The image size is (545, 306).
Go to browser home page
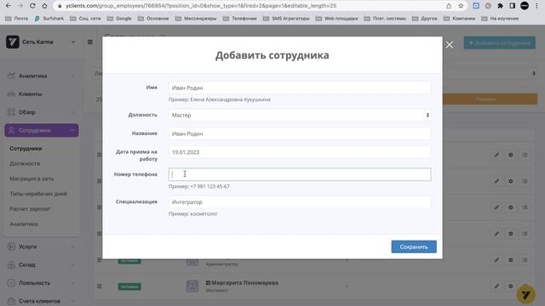[x=44, y=6]
